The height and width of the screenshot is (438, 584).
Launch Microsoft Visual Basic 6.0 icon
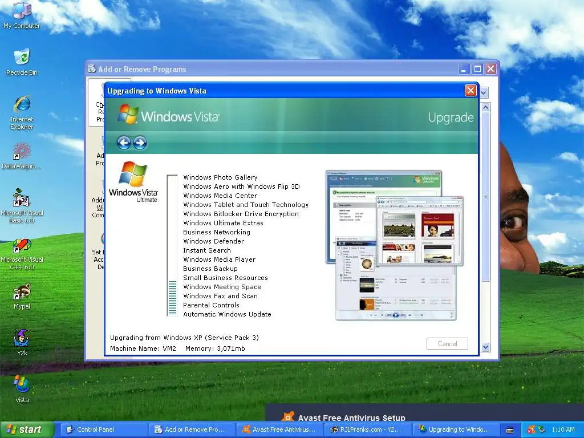(22, 206)
